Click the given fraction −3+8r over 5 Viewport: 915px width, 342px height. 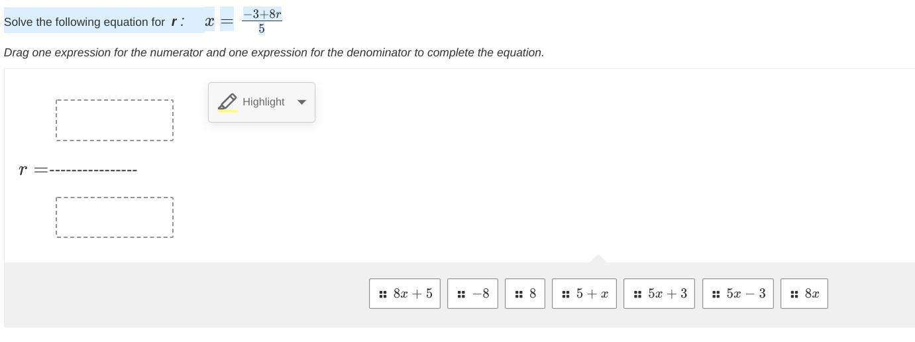click(x=262, y=21)
